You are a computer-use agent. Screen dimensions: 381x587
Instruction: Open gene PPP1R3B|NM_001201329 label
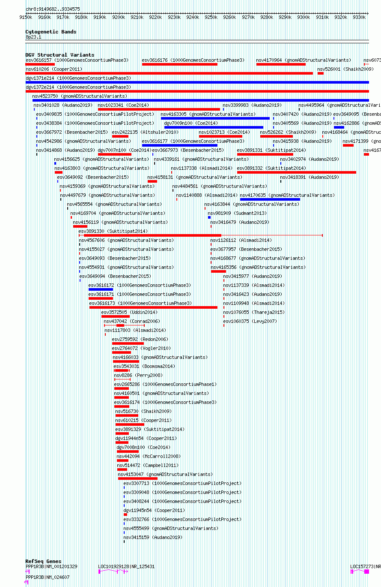(x=51, y=566)
